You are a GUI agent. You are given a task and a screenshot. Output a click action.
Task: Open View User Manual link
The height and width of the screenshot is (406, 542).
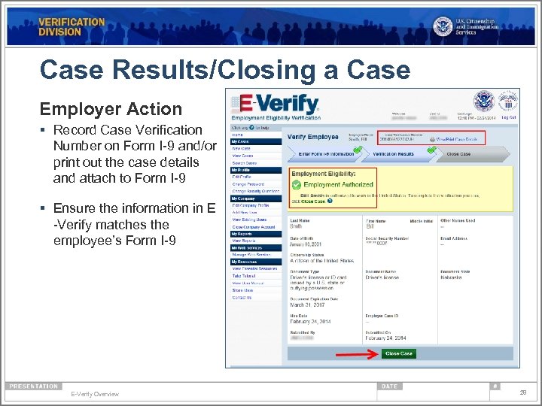coord(248,283)
